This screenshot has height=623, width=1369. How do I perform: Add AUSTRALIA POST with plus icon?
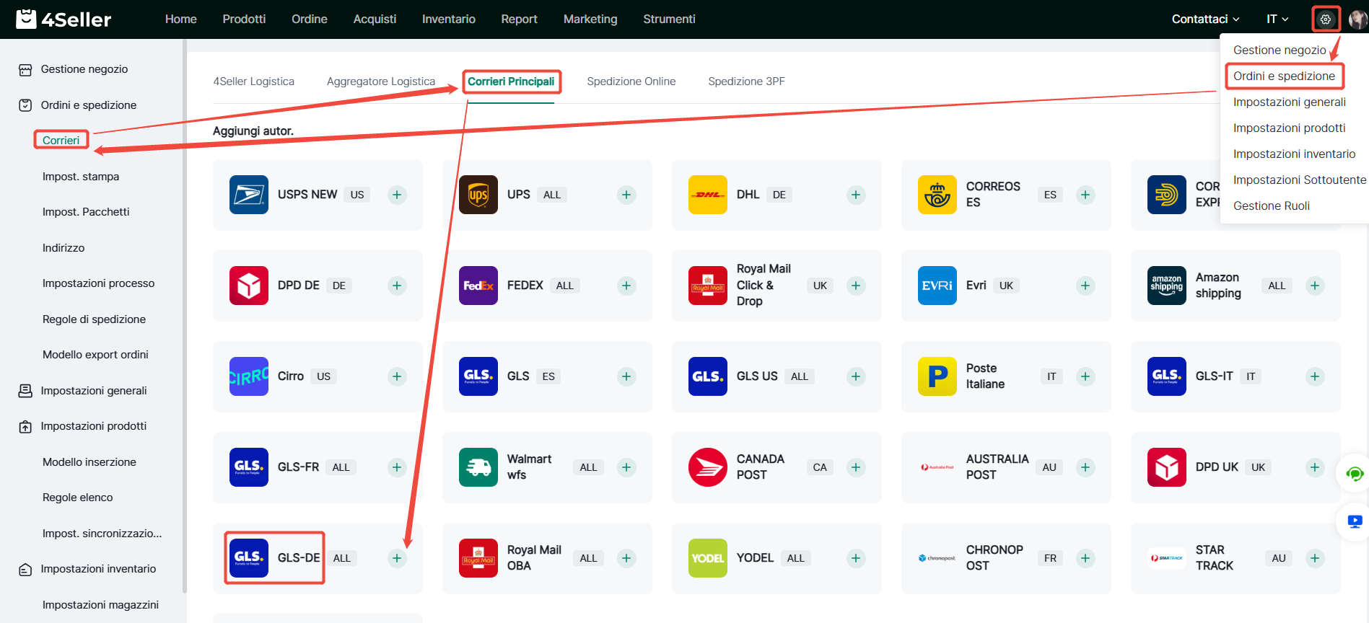pos(1085,467)
